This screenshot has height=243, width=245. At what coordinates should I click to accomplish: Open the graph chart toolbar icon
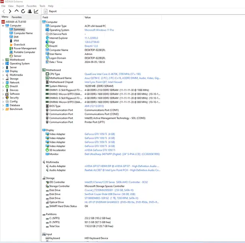pos(36,11)
